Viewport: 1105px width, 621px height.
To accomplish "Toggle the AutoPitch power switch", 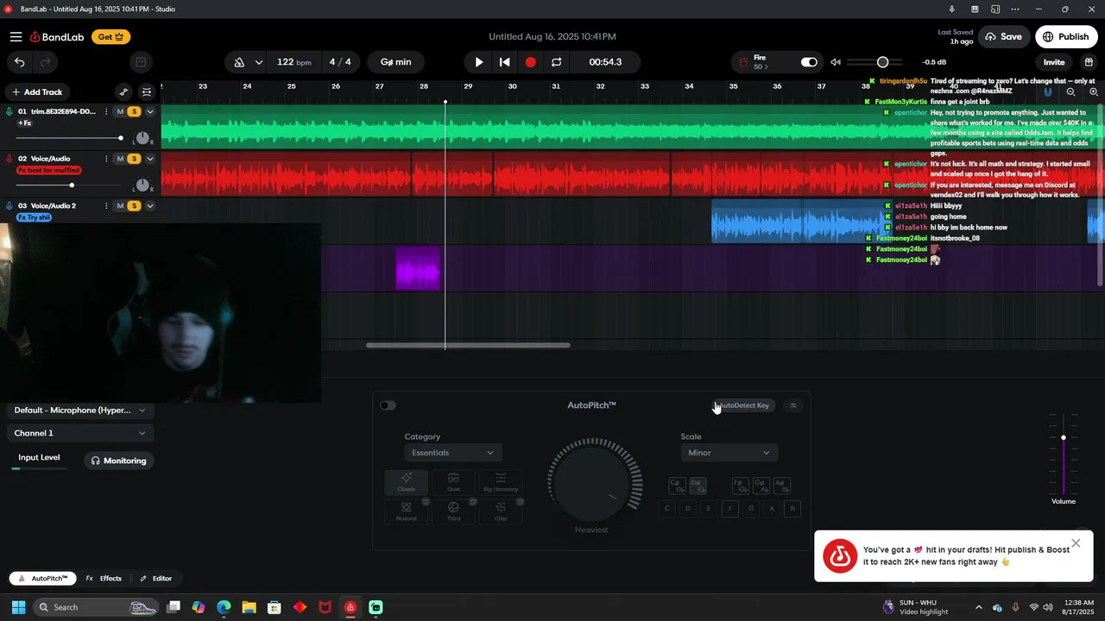I will (x=388, y=405).
